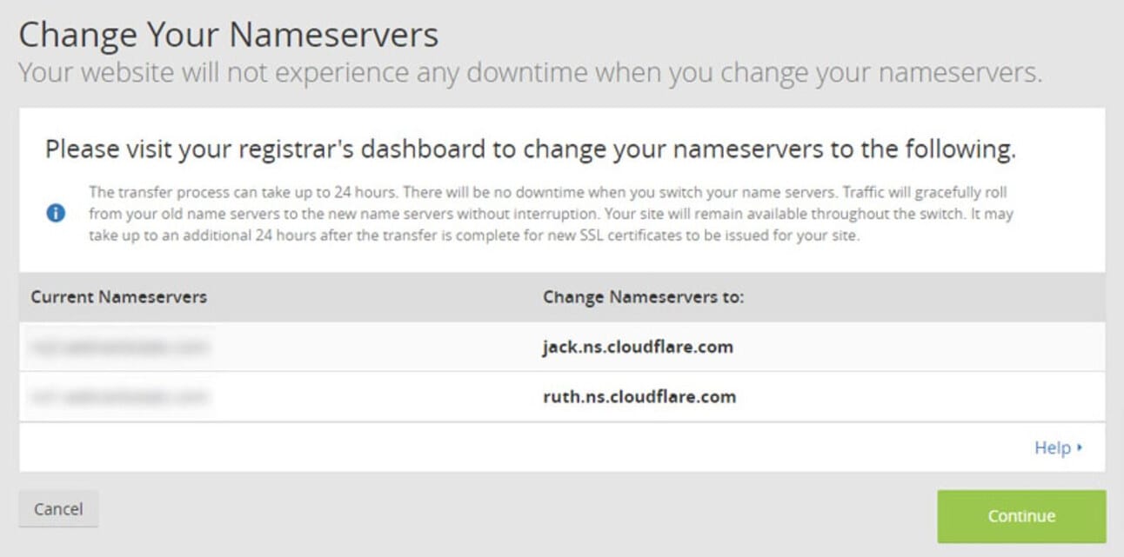
Task: Click the blurred current nameserver beside ruth.ns.cloudflare.com
Action: (121, 397)
